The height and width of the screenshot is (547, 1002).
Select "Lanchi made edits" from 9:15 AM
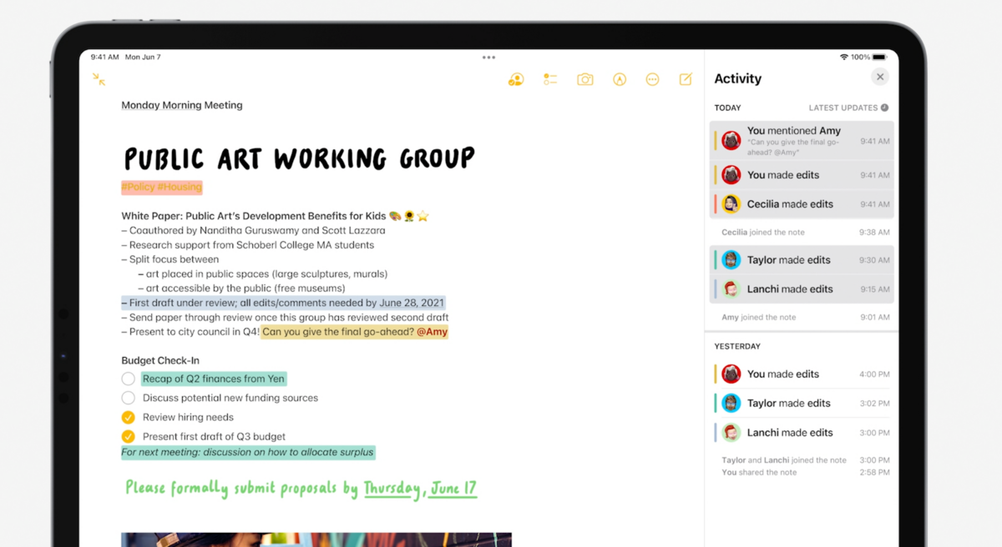[802, 289]
